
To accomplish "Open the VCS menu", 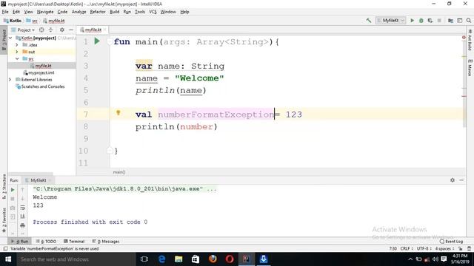I will point(153,12).
